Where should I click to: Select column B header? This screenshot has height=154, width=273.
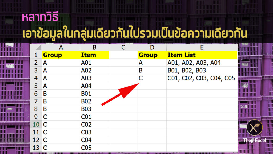pyautogui.click(x=94, y=48)
